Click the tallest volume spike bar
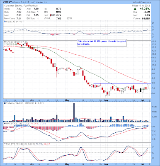Image resolution: width=160 pixels, height=166 pixels. (74, 112)
